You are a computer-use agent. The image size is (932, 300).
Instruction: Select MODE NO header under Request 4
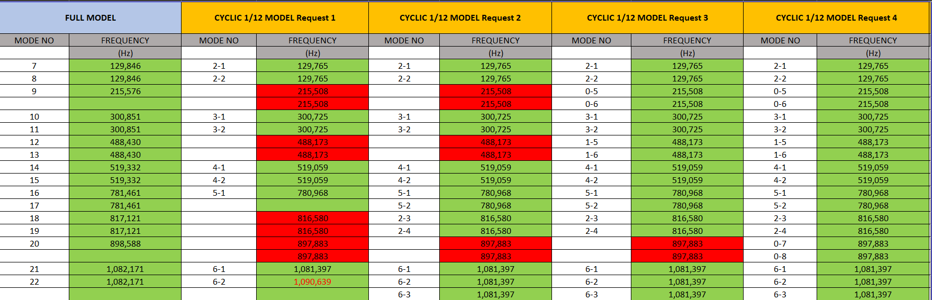pos(780,40)
